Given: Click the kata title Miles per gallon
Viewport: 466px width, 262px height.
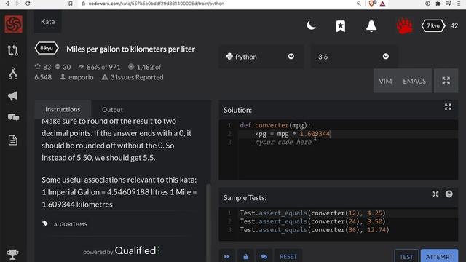Looking at the screenshot, I should (131, 49).
